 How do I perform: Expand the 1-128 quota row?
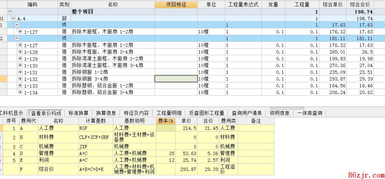(20, 52)
